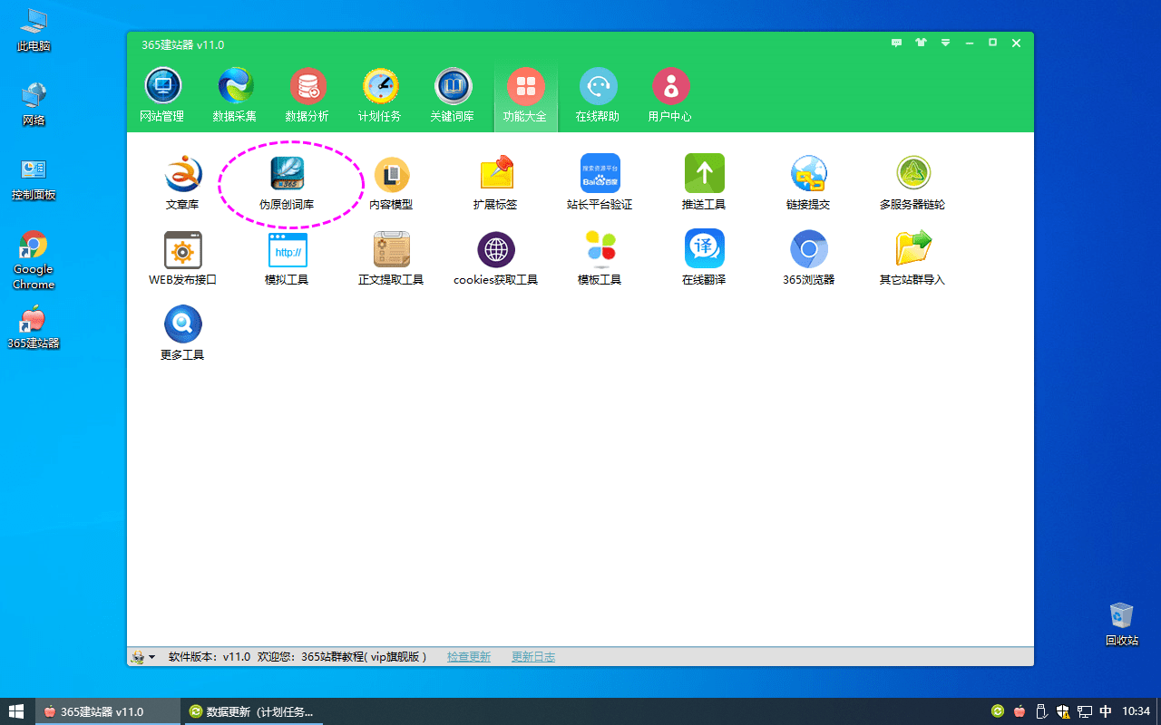Screen dimensions: 1161x725
Task: Open the 多服务器链轮 tool
Action: click(x=912, y=182)
